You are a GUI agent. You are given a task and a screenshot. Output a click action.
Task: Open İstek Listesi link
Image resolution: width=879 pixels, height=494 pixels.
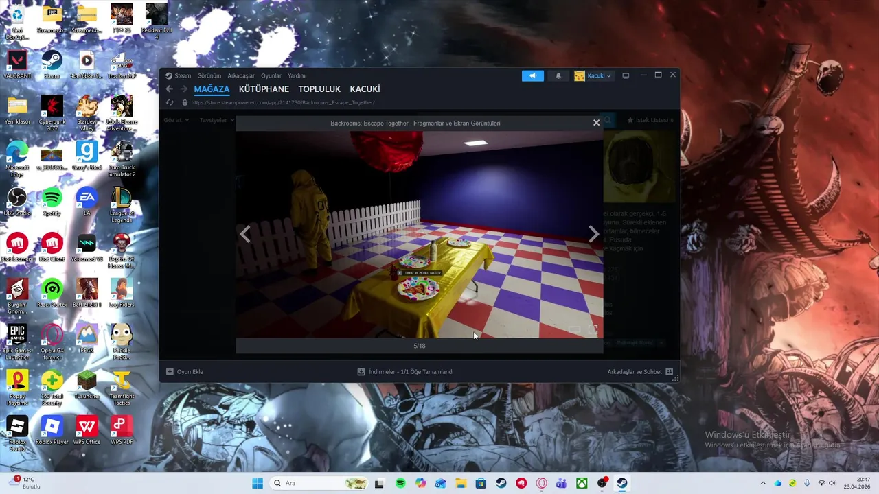coord(649,120)
